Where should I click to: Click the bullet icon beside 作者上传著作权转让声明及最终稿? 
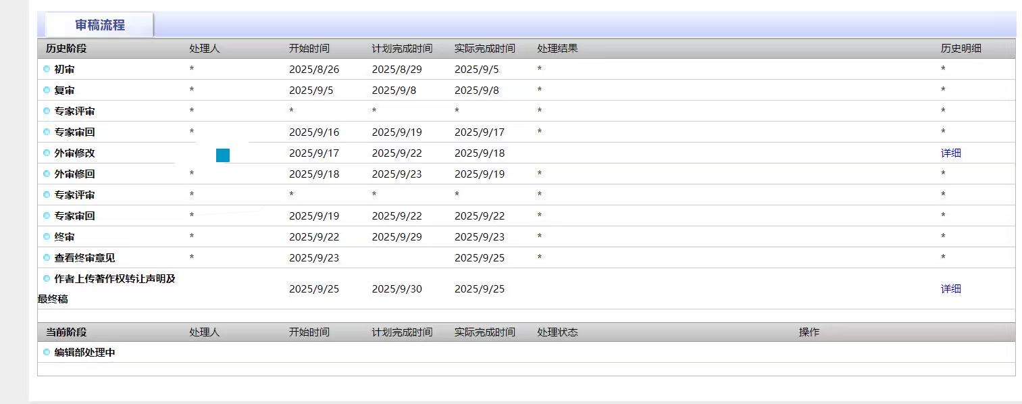pyautogui.click(x=47, y=278)
